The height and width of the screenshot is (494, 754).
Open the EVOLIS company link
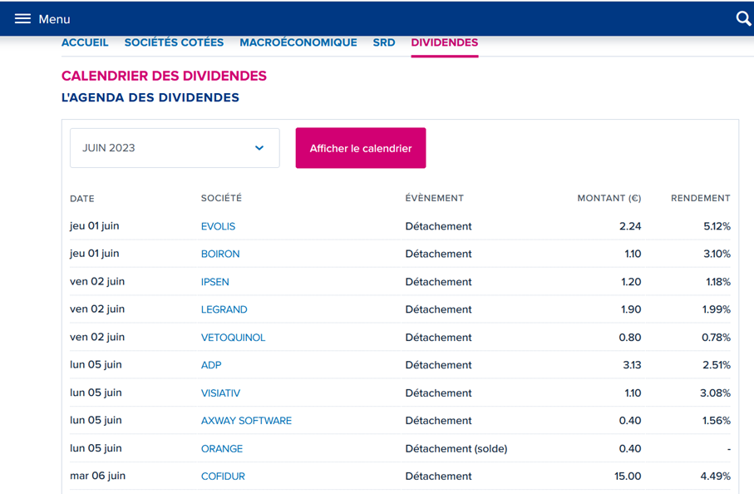[218, 226]
